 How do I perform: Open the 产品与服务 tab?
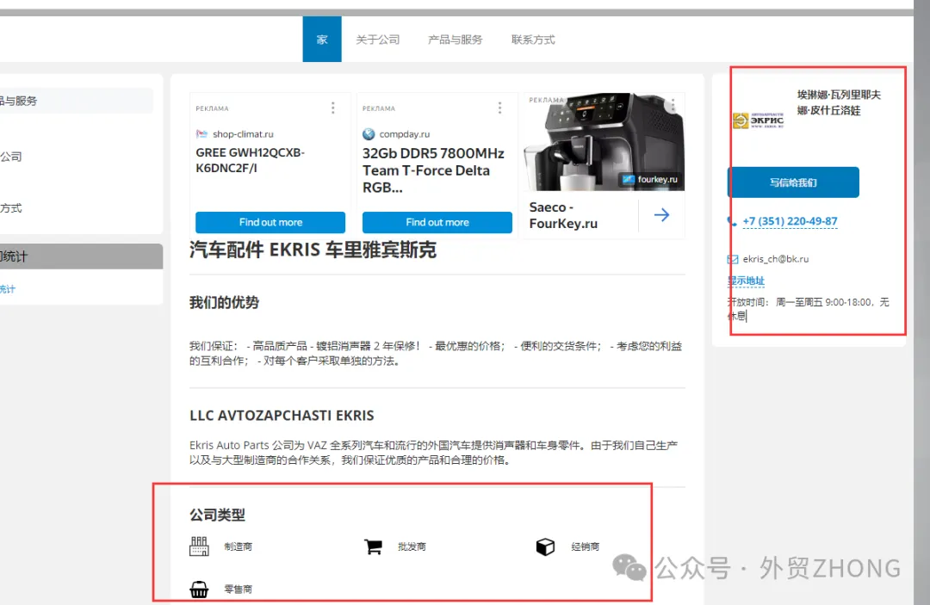455,40
